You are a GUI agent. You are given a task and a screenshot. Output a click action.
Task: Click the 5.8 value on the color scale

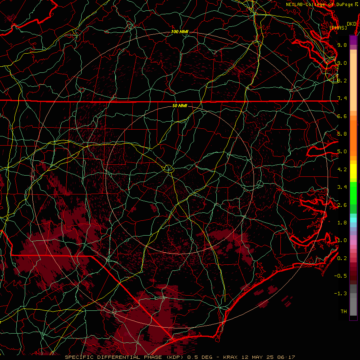pos(342,134)
